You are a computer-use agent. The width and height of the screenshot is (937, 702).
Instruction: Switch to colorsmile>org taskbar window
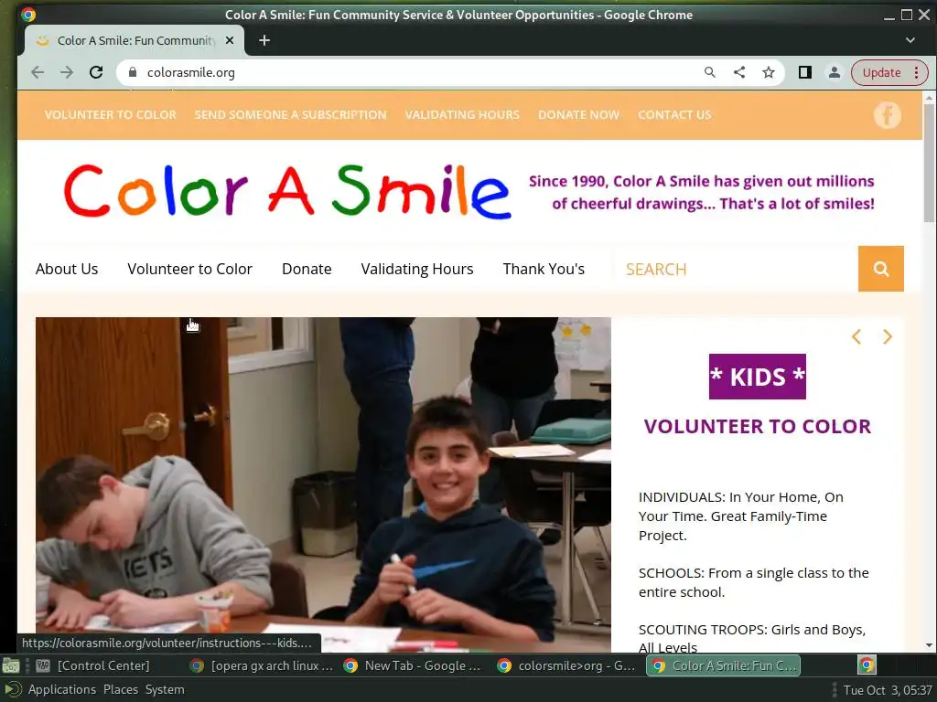(567, 665)
